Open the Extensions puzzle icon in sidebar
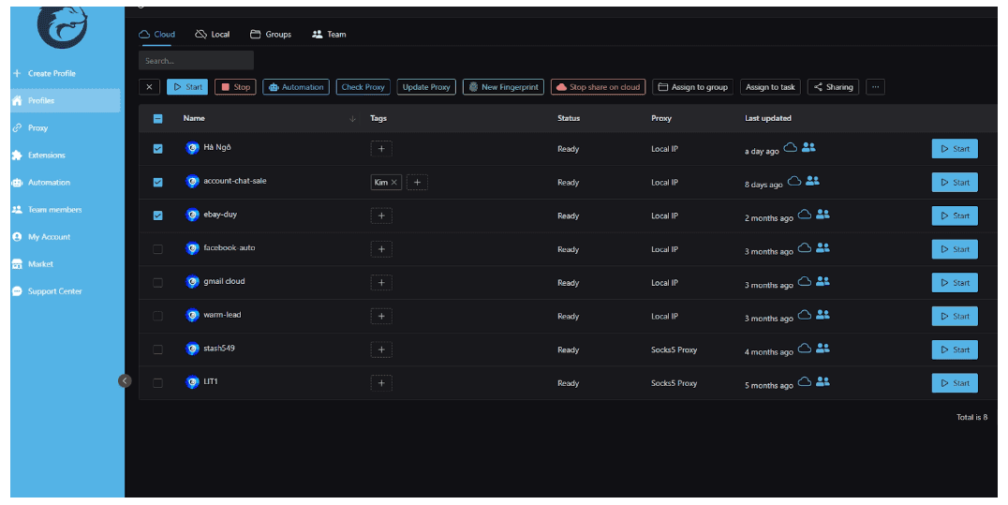The height and width of the screenshot is (505, 1008). [17, 156]
